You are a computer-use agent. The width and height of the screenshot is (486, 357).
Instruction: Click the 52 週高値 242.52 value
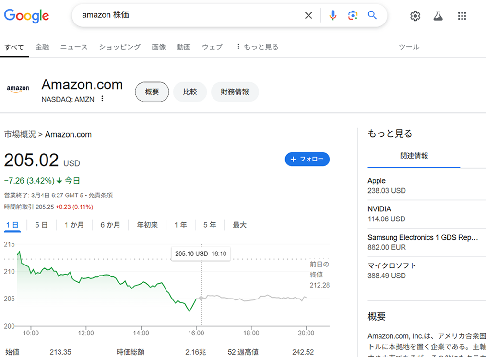coord(303,352)
